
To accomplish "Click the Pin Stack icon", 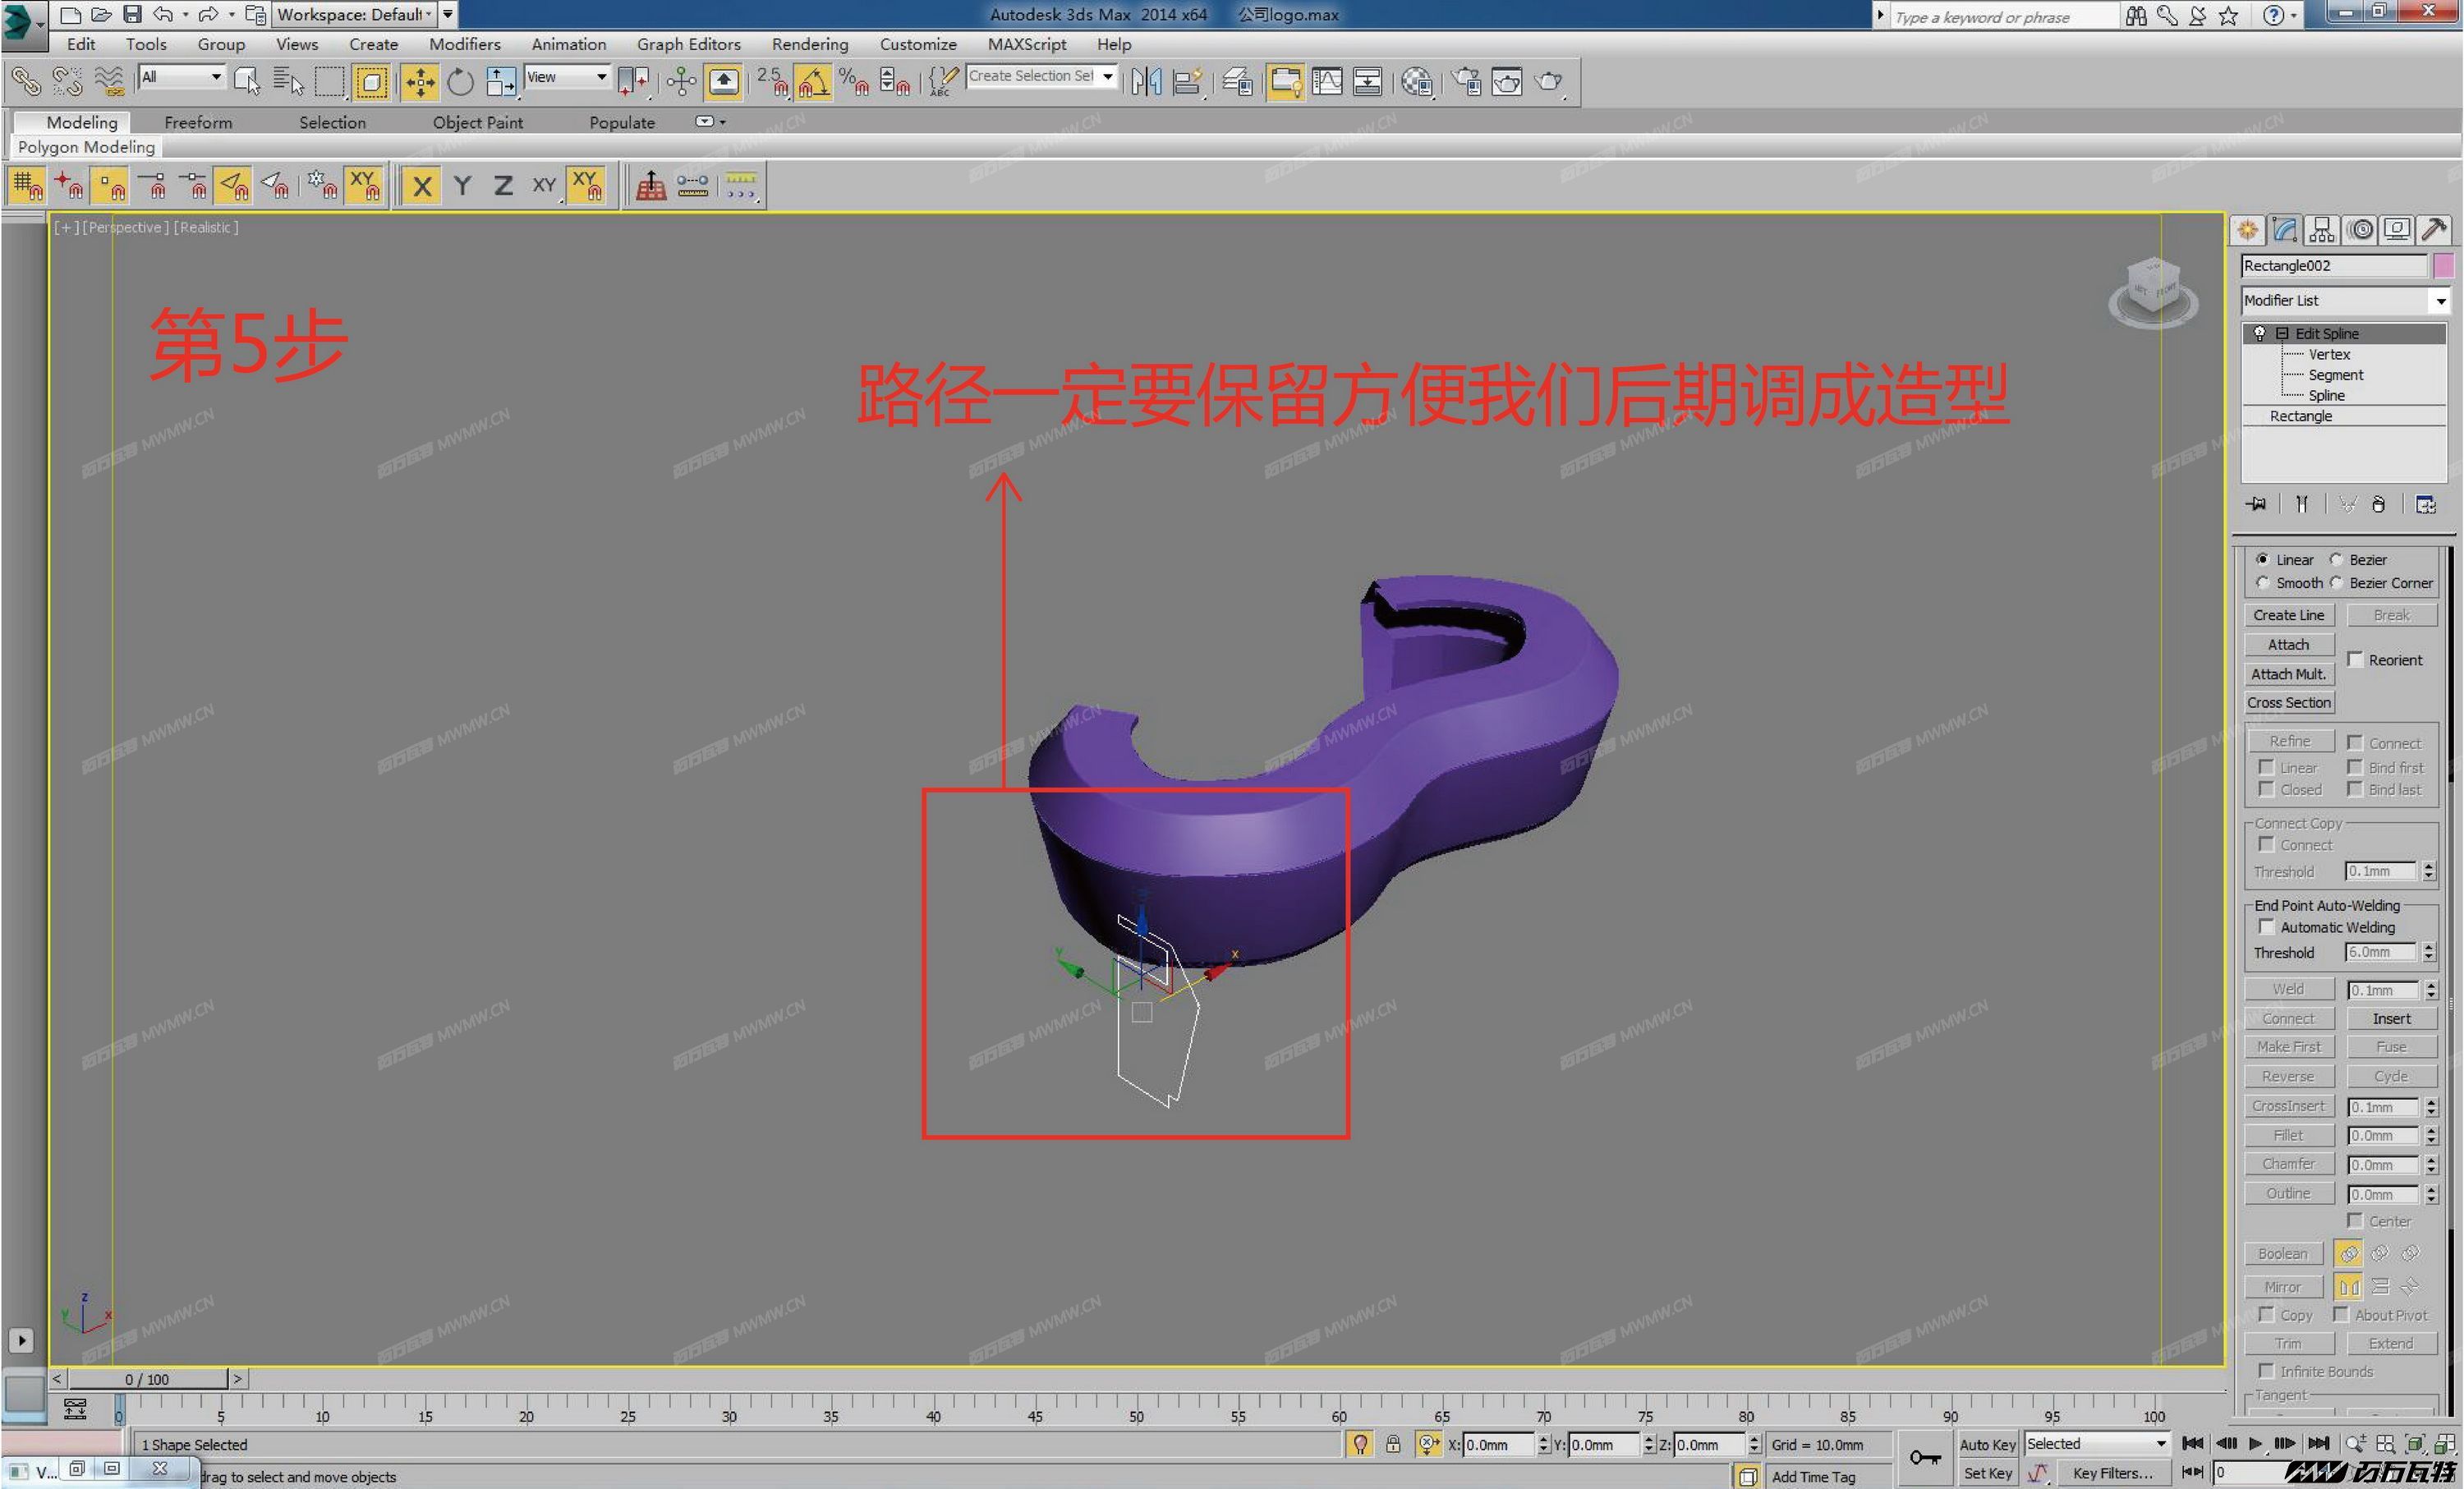I will tap(2256, 504).
